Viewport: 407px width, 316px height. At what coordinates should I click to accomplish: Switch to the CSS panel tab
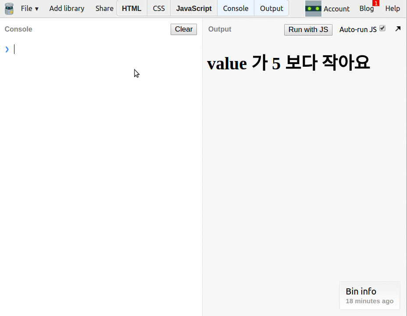tap(158, 8)
